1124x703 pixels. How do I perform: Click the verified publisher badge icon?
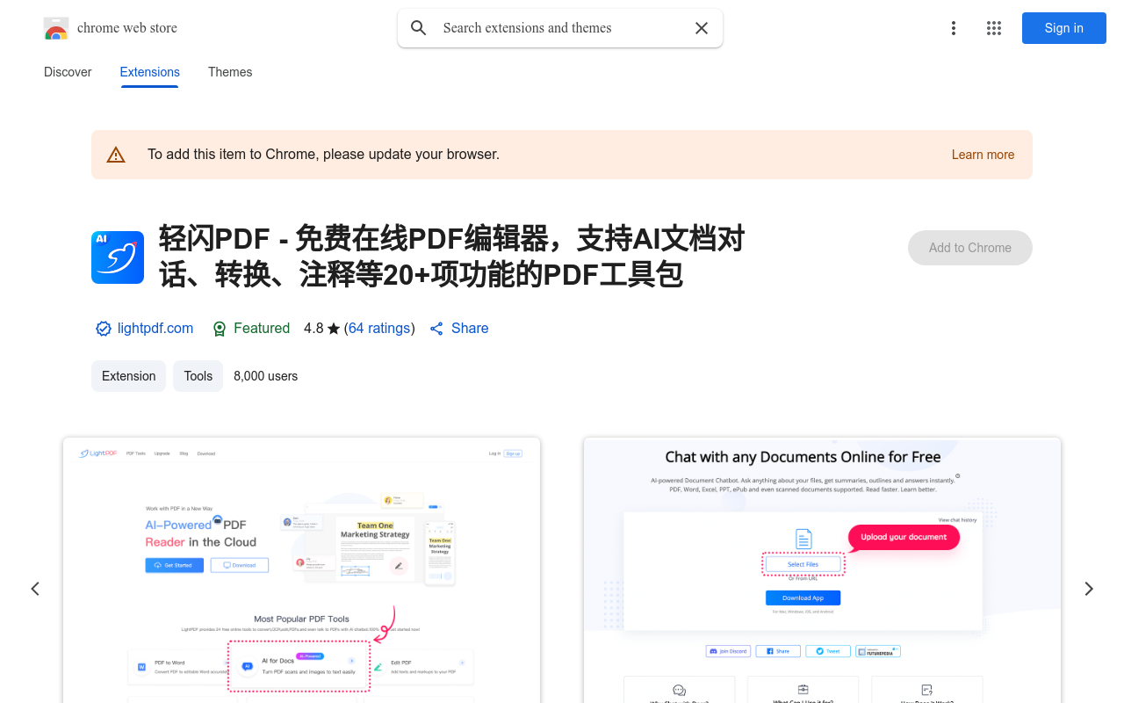coord(104,329)
